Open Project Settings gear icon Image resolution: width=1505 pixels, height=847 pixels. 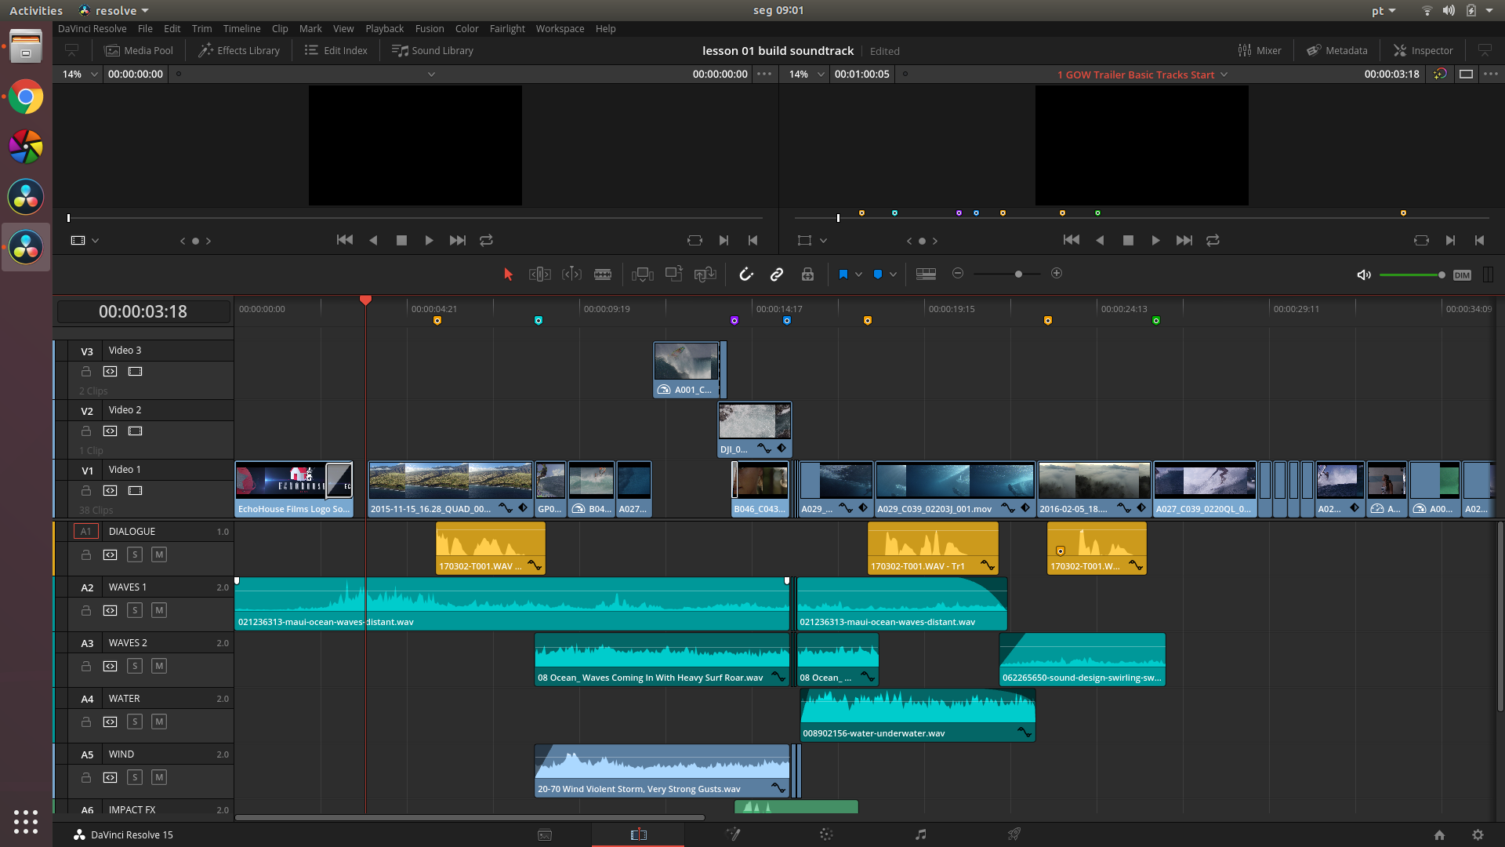1478,835
